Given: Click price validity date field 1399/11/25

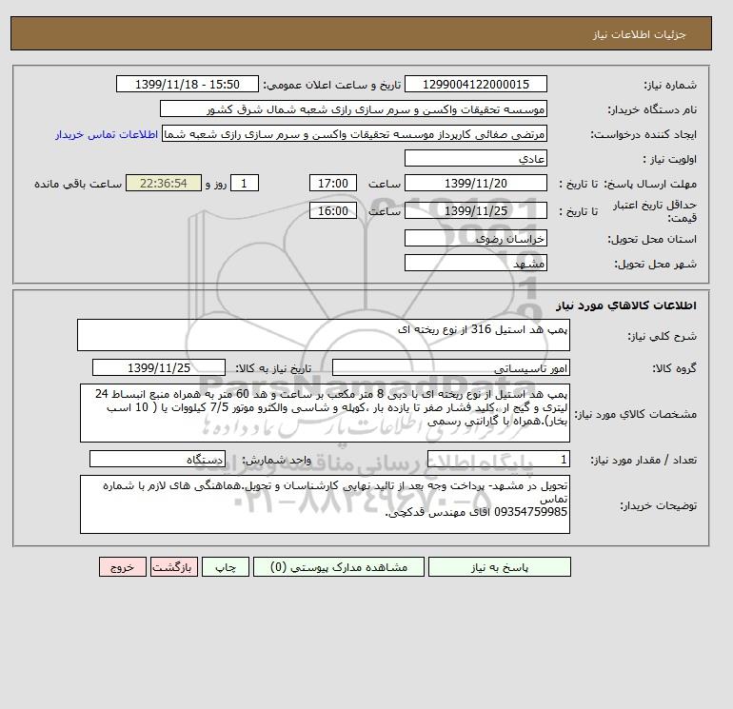Looking at the screenshot, I should pyautogui.click(x=475, y=210).
